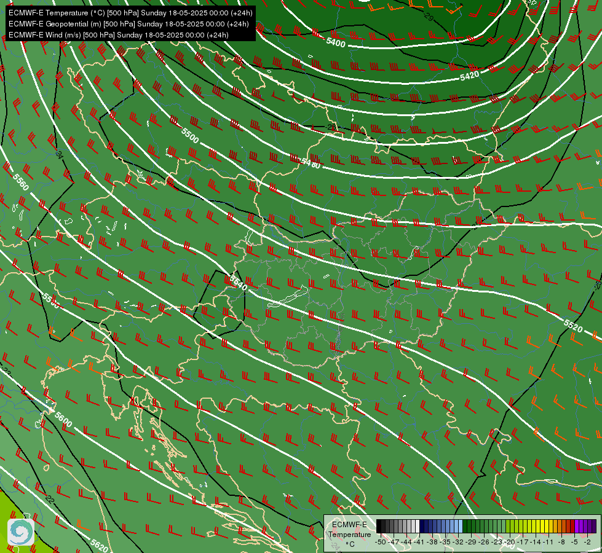Click the -20 tick label in the legend

tap(510, 542)
